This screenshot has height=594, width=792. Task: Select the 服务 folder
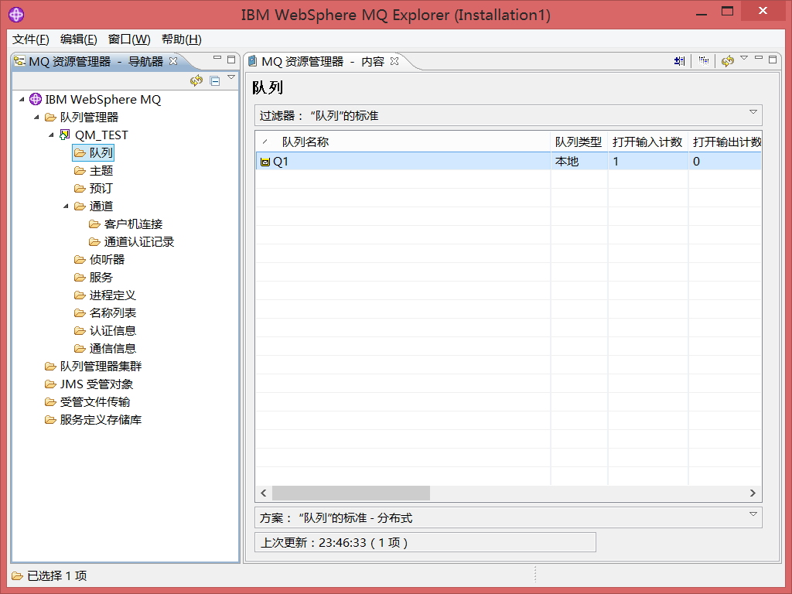[x=94, y=278]
